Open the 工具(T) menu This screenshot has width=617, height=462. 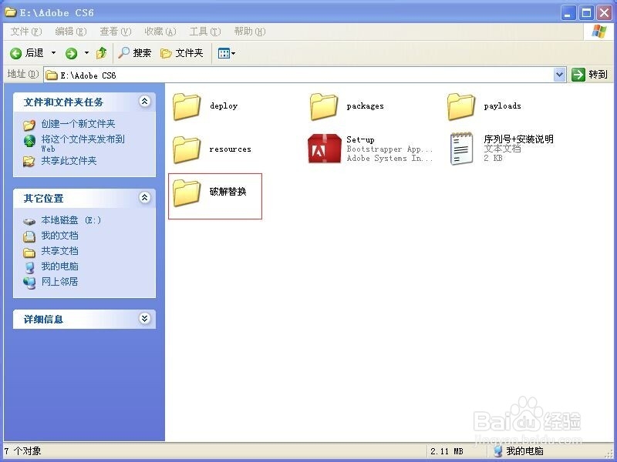tap(205, 32)
